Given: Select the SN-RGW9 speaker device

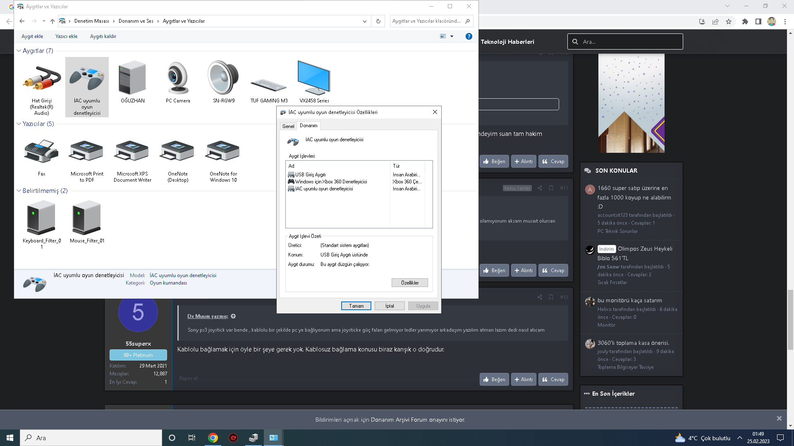Looking at the screenshot, I should pos(223,82).
